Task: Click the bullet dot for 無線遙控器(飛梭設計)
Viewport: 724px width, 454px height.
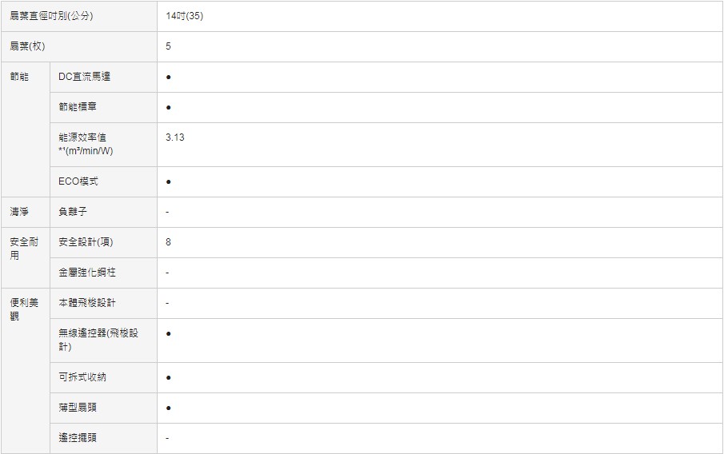Action: [169, 333]
